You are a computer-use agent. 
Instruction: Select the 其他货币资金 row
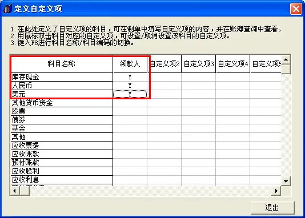click(62, 103)
